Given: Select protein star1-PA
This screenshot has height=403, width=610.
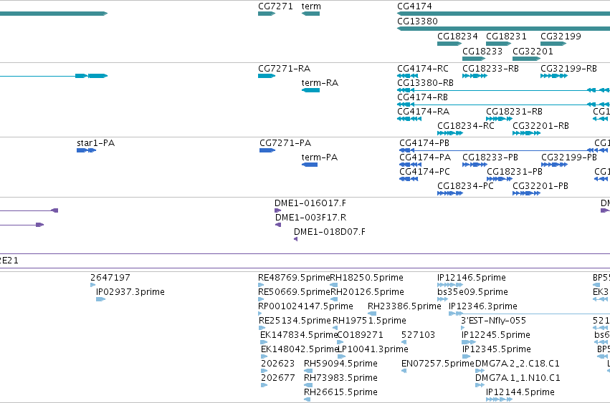Looking at the screenshot, I should click(x=86, y=150).
